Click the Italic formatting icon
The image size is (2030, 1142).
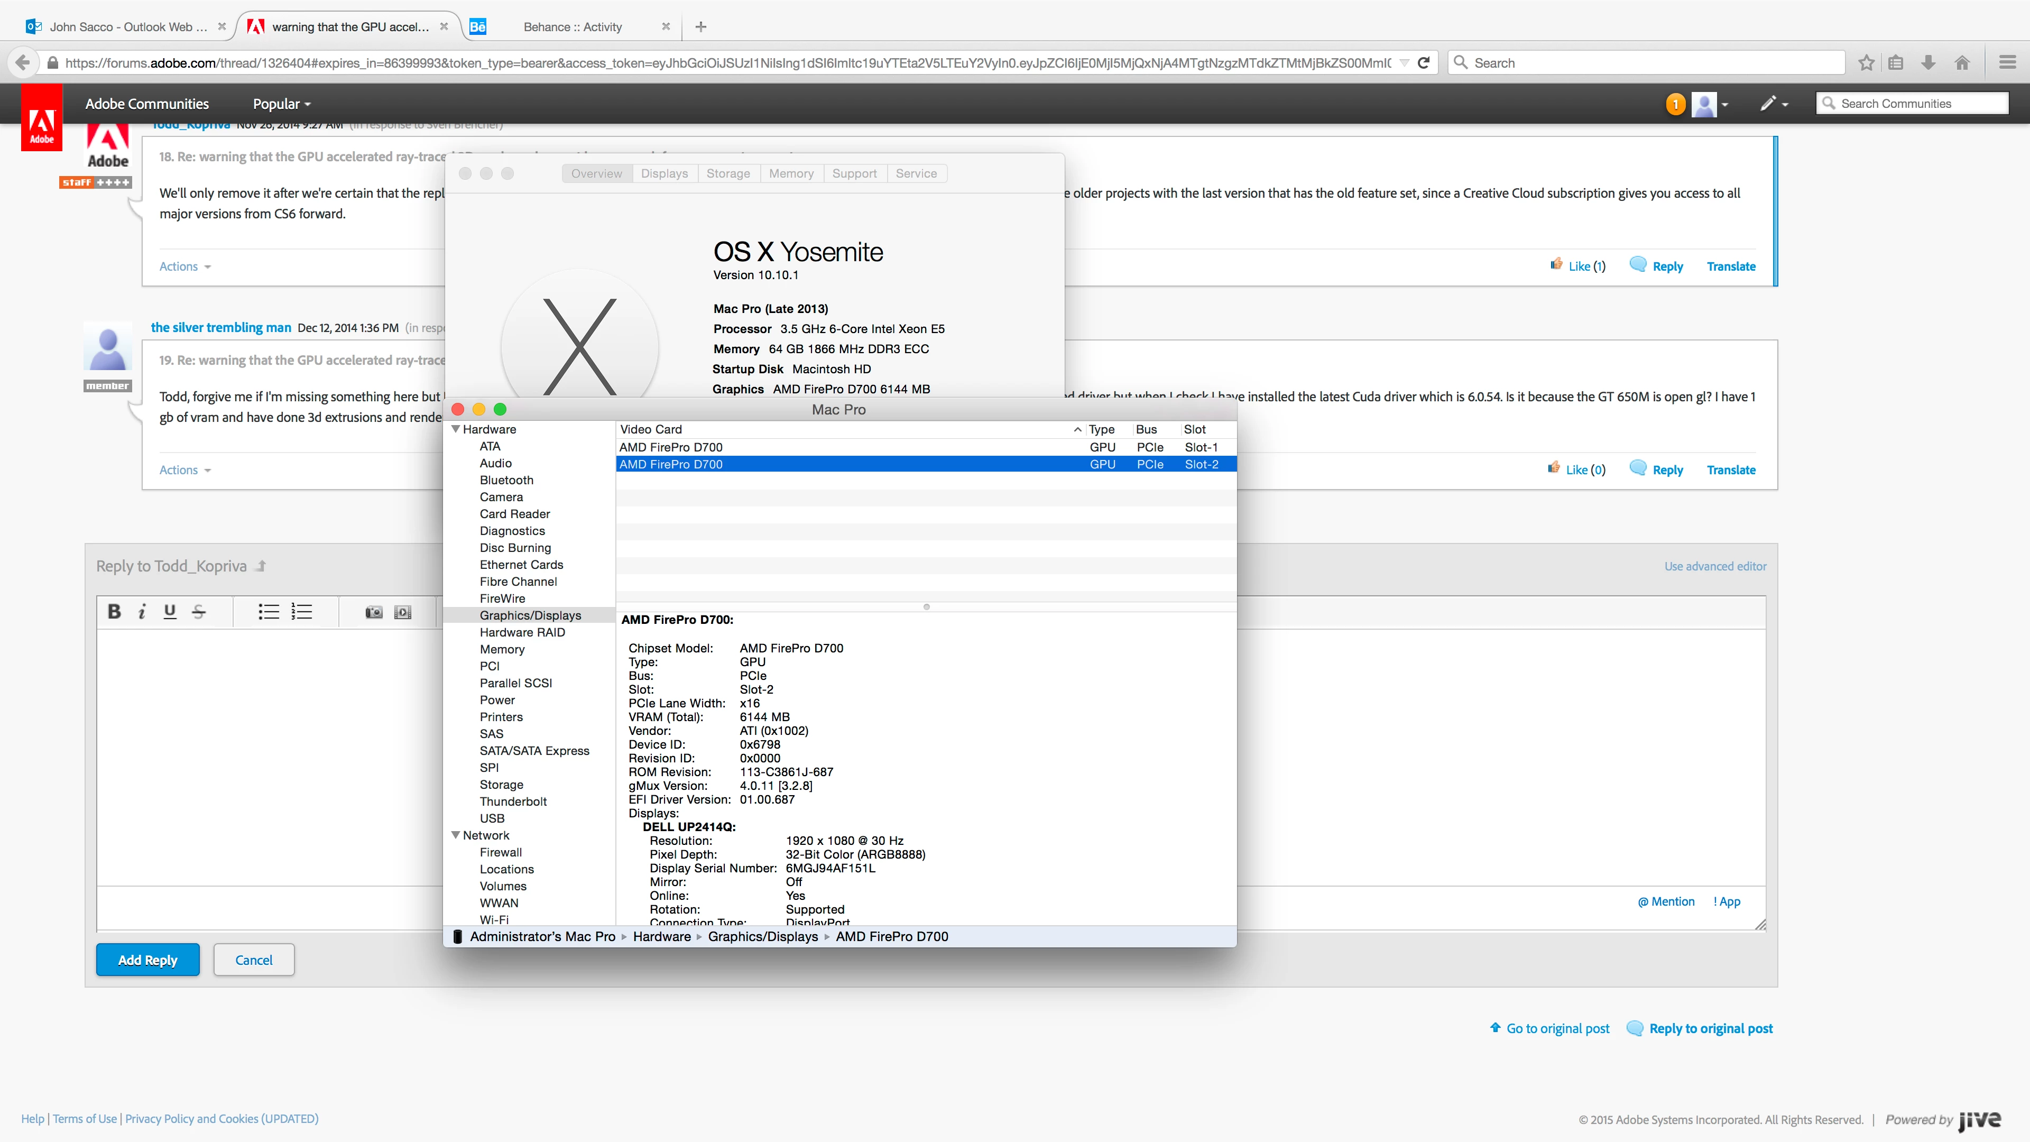[142, 612]
